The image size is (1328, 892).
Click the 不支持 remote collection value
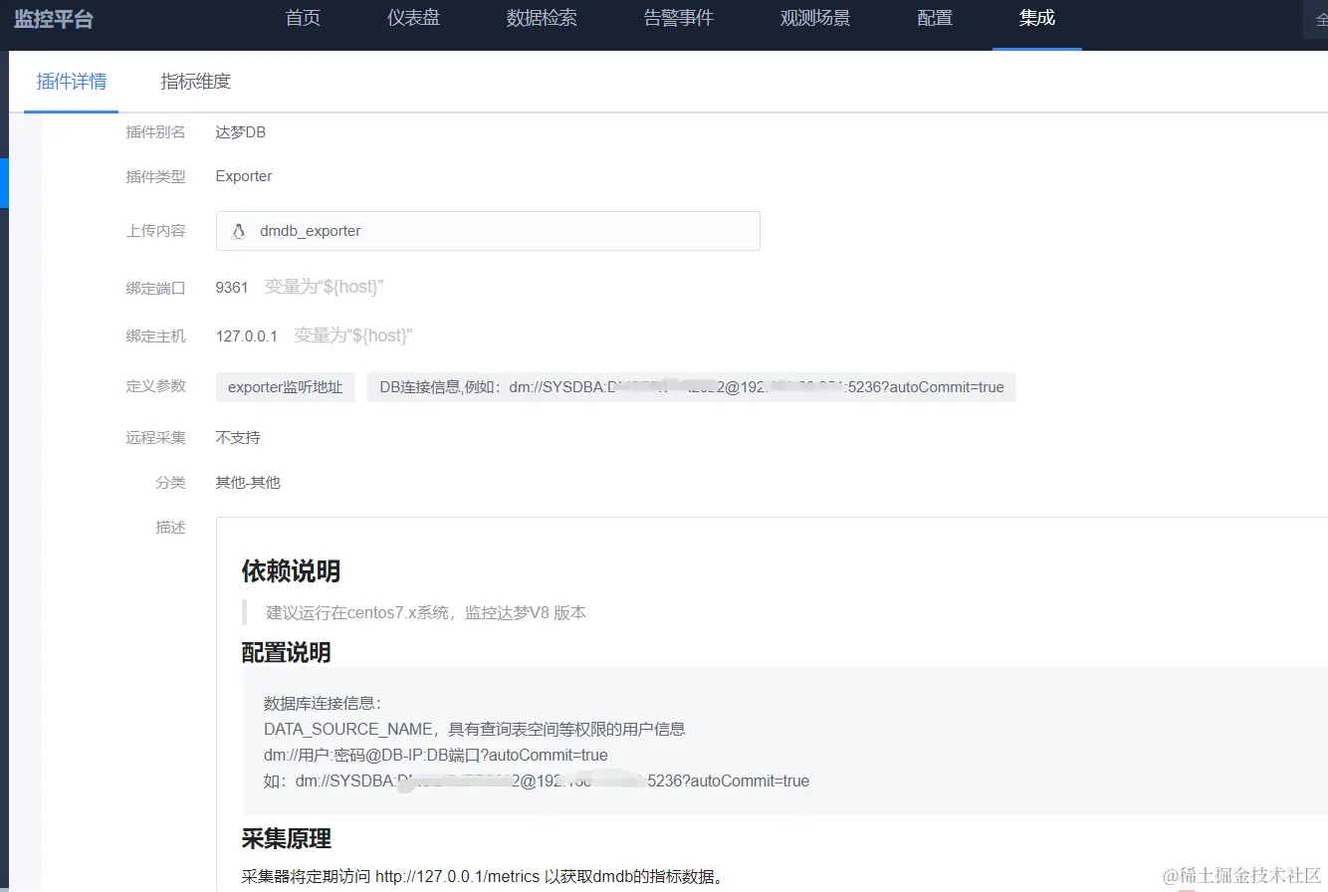(x=238, y=438)
